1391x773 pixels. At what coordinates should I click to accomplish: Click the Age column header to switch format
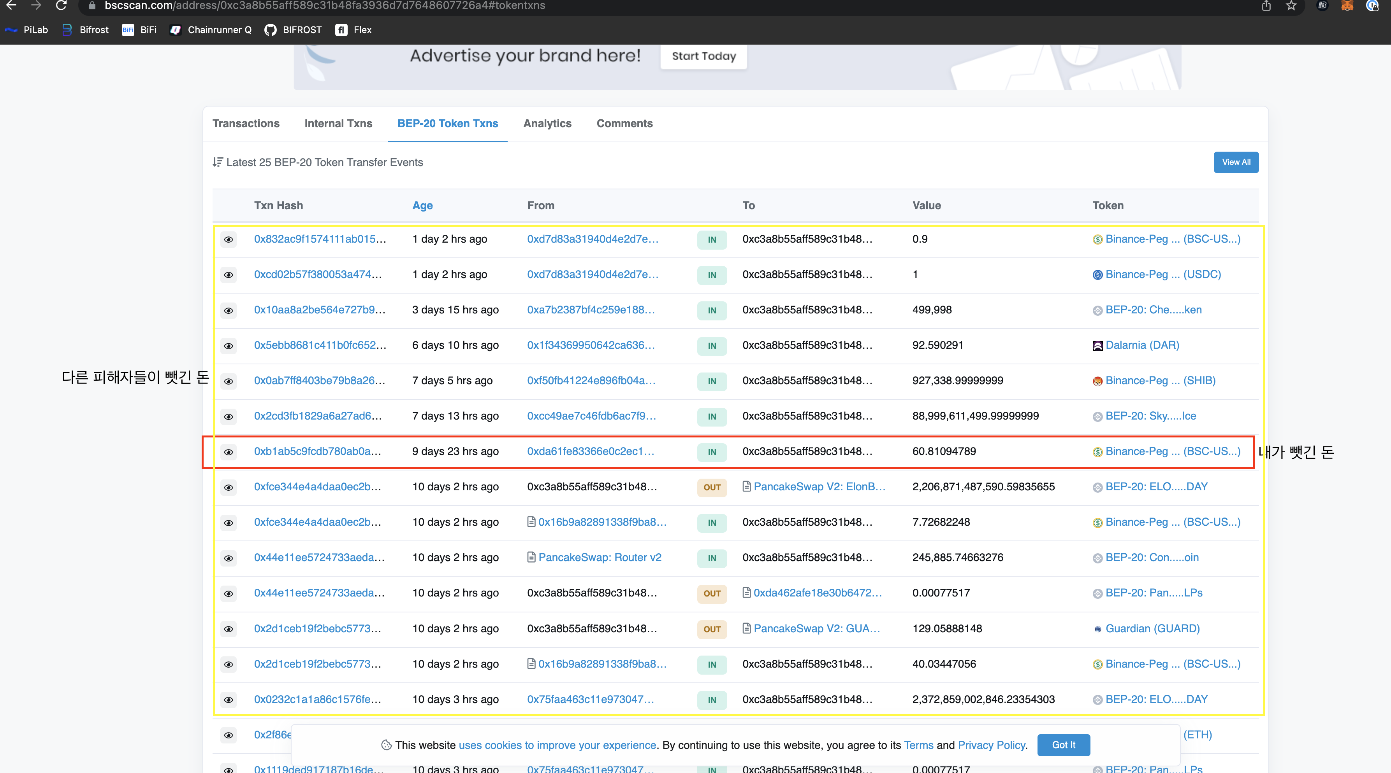point(422,206)
